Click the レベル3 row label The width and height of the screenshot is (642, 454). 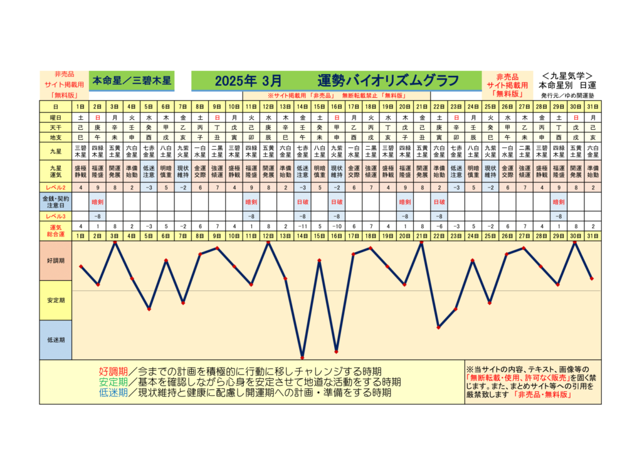[x=56, y=216]
